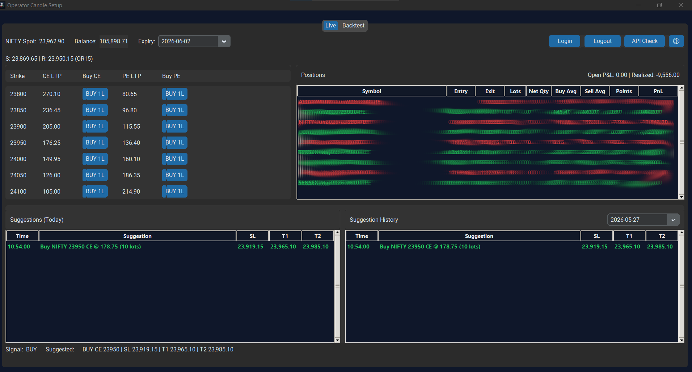Click the PE LTP value 214.90

click(131, 191)
